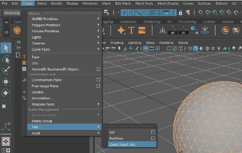Expand the Curve Tools submenu

[x=65, y=49]
